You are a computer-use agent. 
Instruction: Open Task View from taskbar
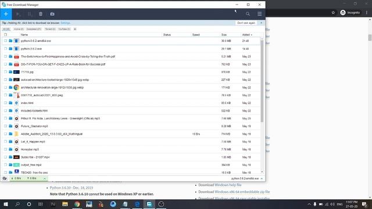pyautogui.click(x=41, y=204)
